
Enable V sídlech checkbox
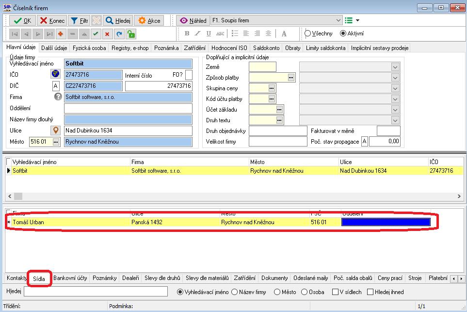click(x=335, y=292)
